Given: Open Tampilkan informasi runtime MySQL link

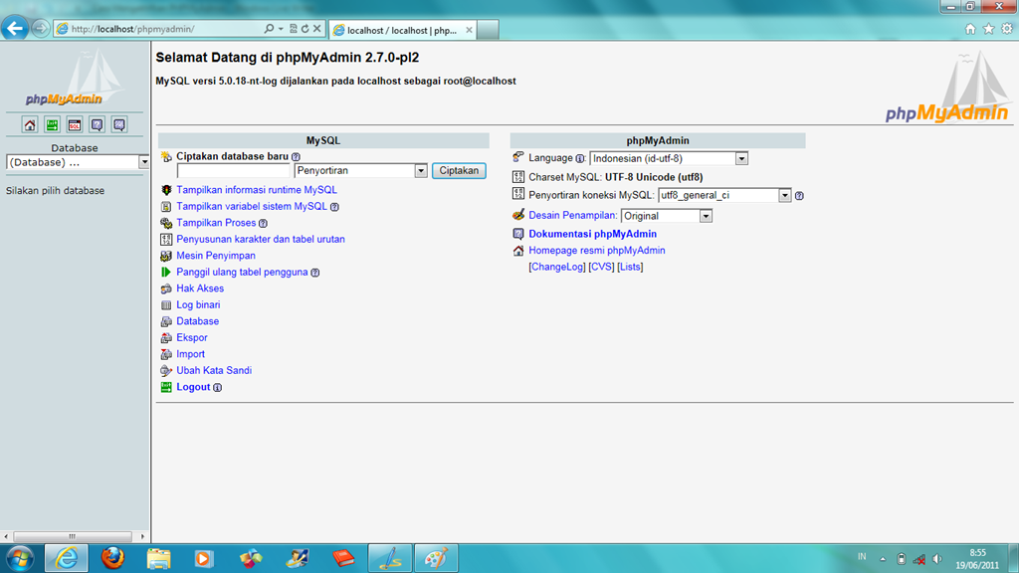Looking at the screenshot, I should point(257,190).
